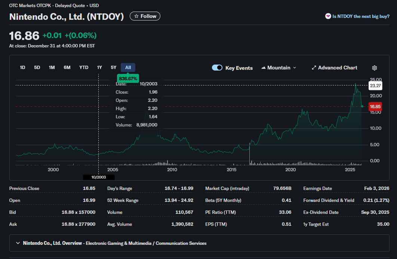
Task: Click the Bid value 16.88 x 157000
Action: [79, 212]
